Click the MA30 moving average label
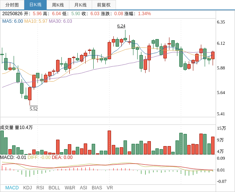 click(60, 21)
